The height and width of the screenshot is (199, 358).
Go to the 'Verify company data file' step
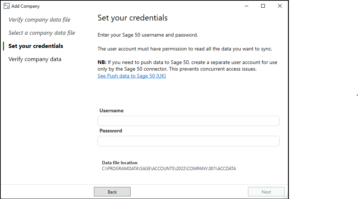(x=39, y=20)
